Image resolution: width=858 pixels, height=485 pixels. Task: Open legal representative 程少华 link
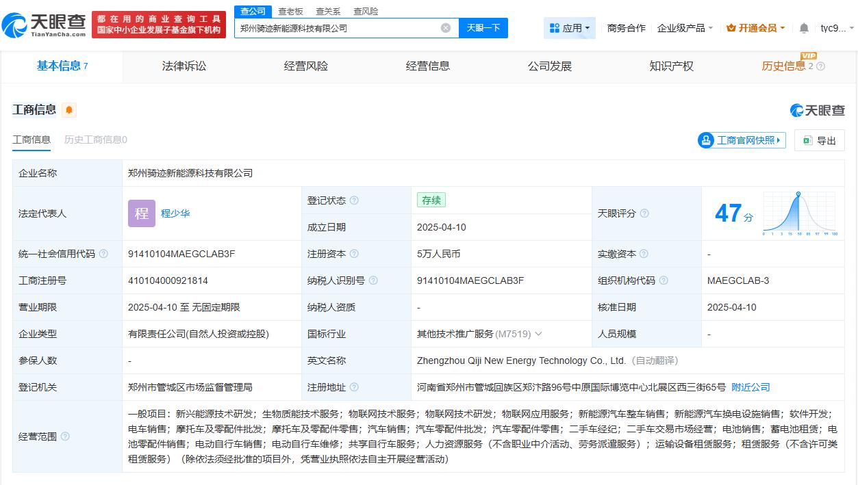[x=176, y=213]
